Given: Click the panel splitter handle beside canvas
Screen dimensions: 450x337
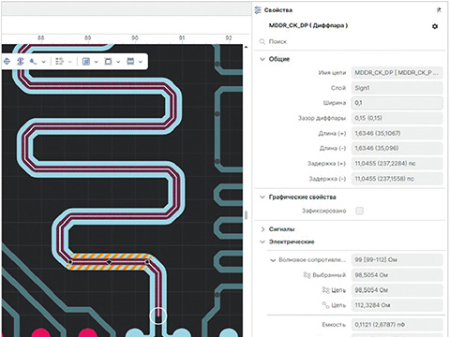Looking at the screenshot, I should [247, 215].
